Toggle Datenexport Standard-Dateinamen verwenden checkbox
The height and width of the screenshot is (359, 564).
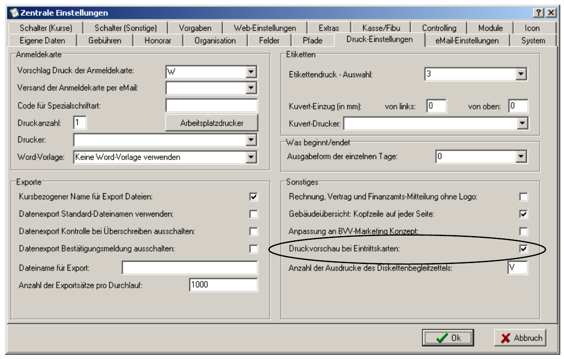pos(253,214)
